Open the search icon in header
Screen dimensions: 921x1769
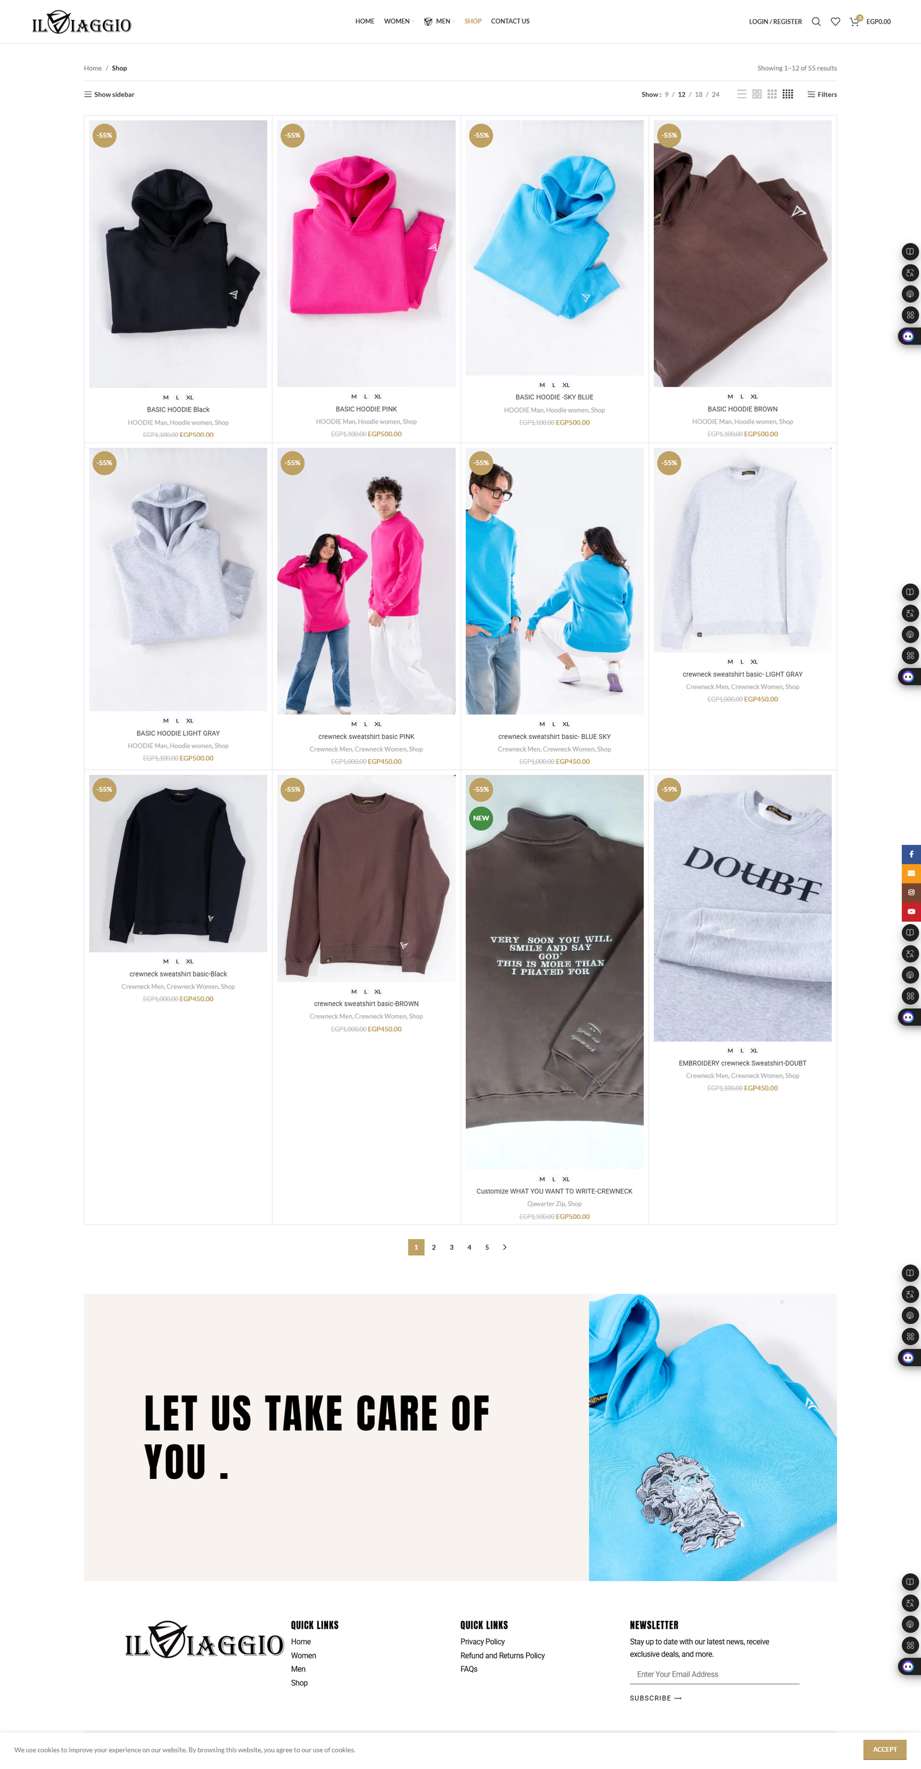(x=816, y=21)
